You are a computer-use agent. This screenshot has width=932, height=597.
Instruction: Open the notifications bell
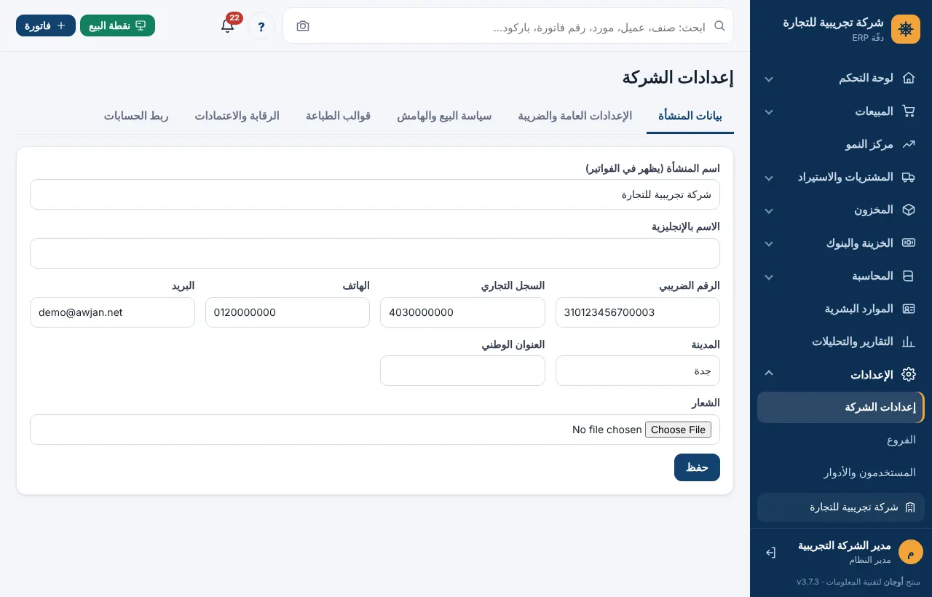[x=227, y=25]
